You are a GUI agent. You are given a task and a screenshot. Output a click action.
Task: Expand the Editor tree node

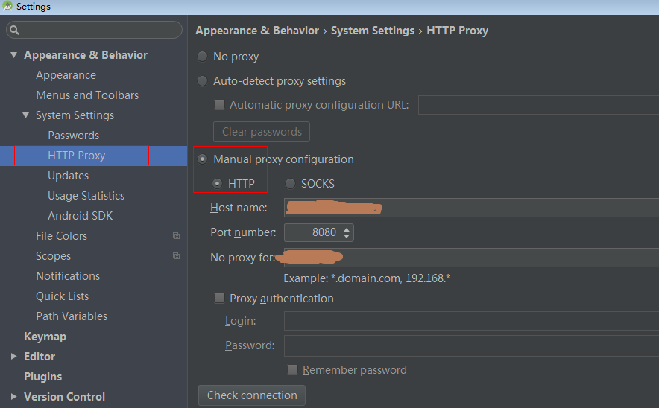(14, 357)
